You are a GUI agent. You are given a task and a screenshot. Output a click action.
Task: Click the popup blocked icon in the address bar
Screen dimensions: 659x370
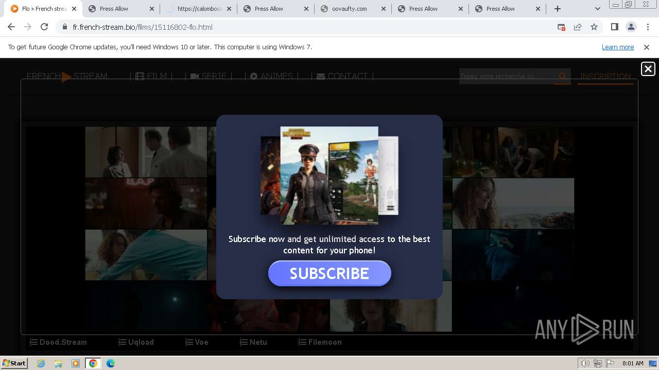561,27
